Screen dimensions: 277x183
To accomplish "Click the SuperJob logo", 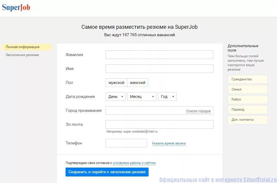I will point(16,7).
